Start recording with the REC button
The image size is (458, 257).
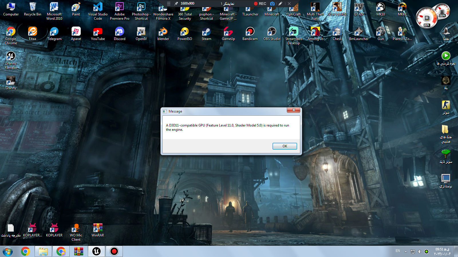pos(260,4)
